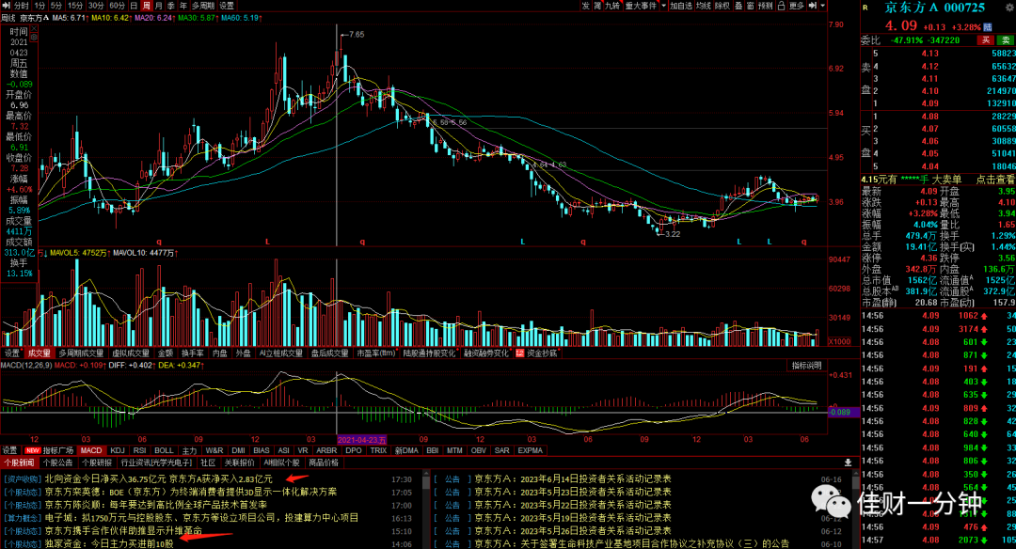Open the 多周期 multi-period menu
1016x549 pixels.
pyautogui.click(x=203, y=6)
